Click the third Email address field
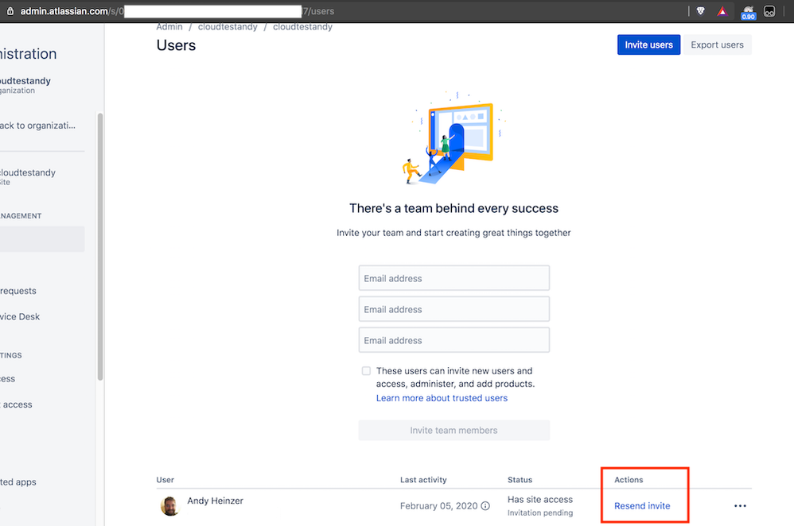 453,340
